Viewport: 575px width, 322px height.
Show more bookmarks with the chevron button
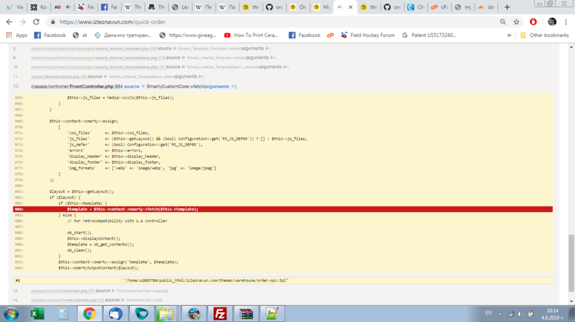509,35
